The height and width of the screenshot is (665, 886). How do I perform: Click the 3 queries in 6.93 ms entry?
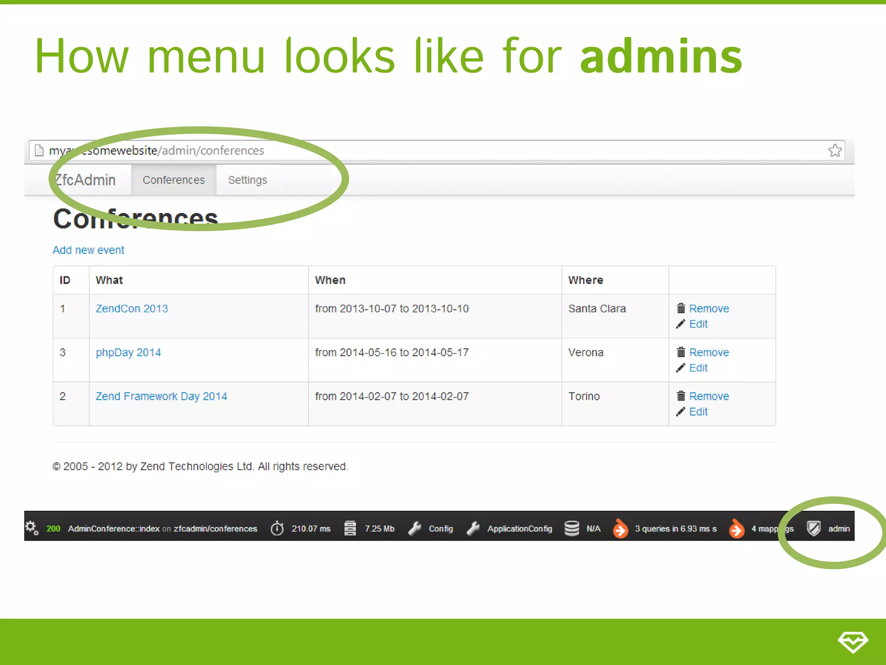coord(676,529)
